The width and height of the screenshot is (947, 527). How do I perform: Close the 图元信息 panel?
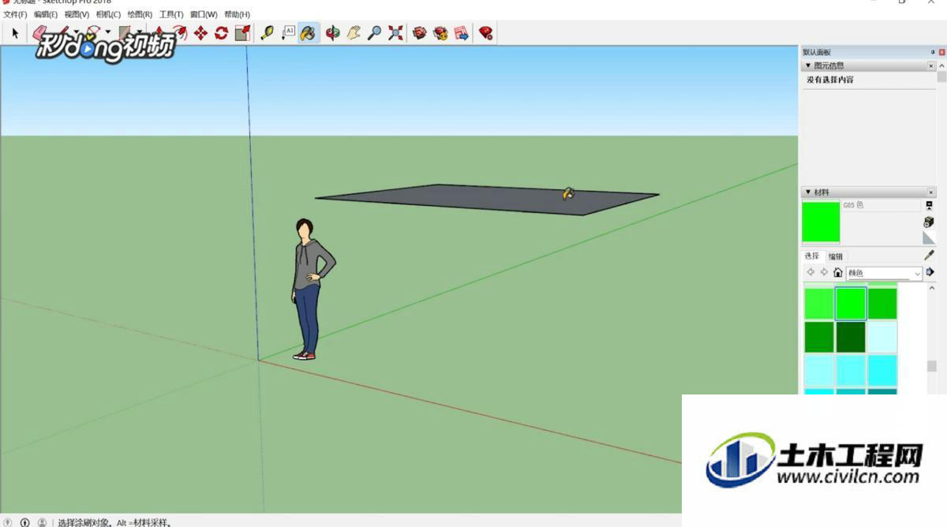[x=931, y=65]
